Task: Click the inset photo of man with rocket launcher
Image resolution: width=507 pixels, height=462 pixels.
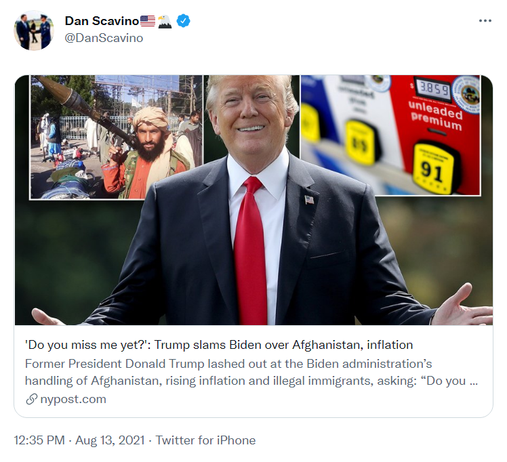Action: (x=117, y=137)
